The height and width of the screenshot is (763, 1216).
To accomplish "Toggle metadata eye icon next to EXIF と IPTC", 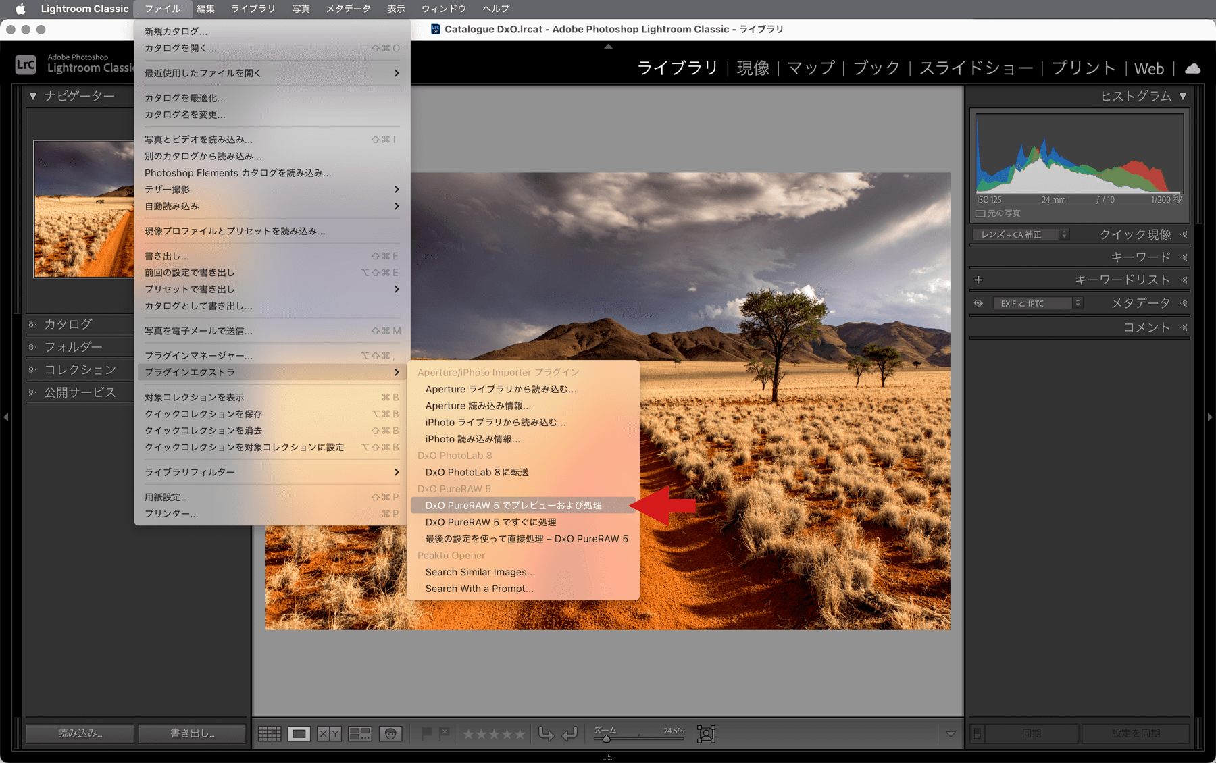I will [978, 303].
